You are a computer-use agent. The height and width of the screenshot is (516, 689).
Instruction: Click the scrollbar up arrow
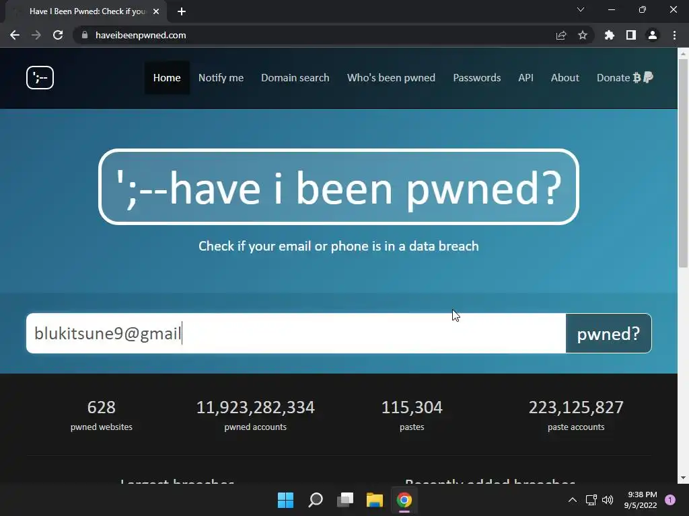[x=683, y=54]
